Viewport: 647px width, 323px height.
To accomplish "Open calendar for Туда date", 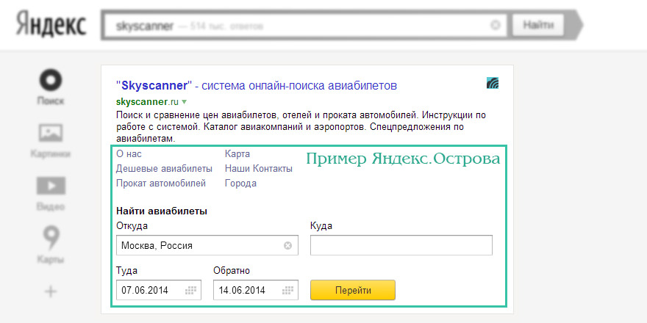I will [x=190, y=291].
